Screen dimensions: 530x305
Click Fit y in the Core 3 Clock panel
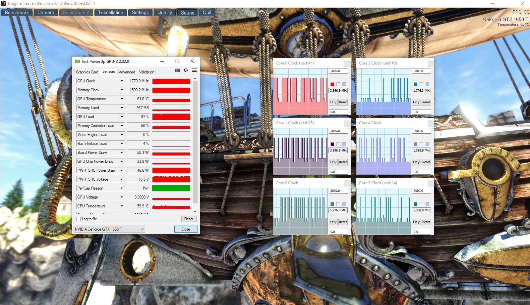(x=416, y=102)
